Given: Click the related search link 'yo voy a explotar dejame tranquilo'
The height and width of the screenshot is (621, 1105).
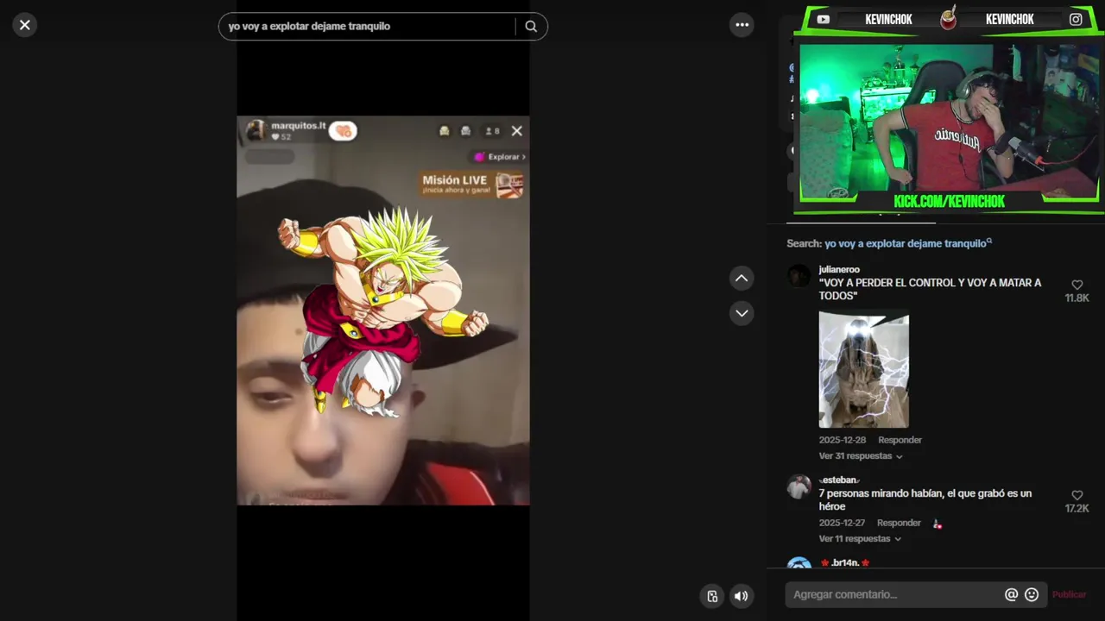Looking at the screenshot, I should [907, 243].
